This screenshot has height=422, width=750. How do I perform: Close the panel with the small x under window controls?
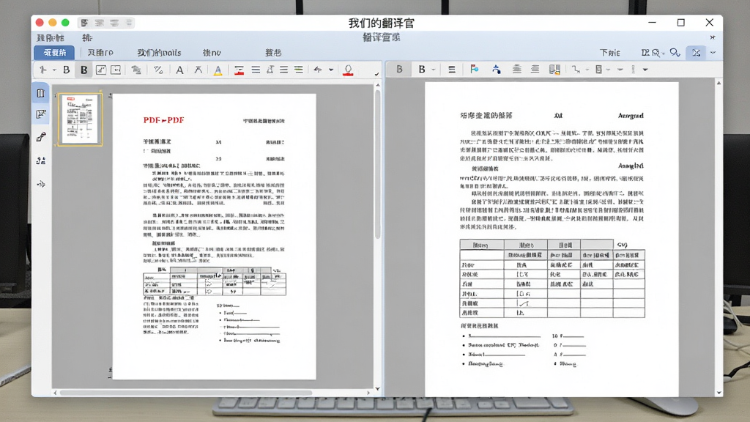coord(713,37)
